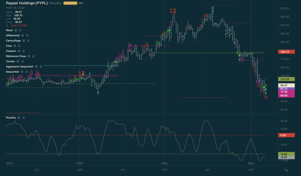This screenshot has width=301, height=176.
Task: Select the magenta 77.90 price label
Action: [x=286, y=92]
